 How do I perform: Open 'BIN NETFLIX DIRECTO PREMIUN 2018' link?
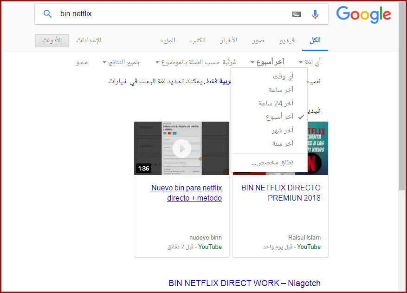point(281,193)
